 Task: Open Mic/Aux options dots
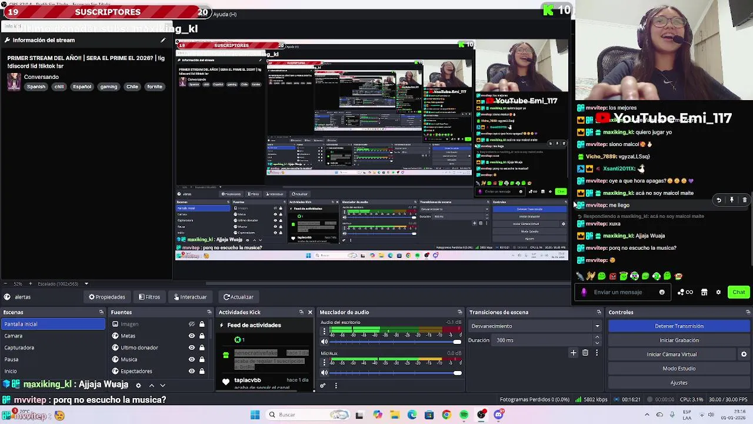(324, 363)
